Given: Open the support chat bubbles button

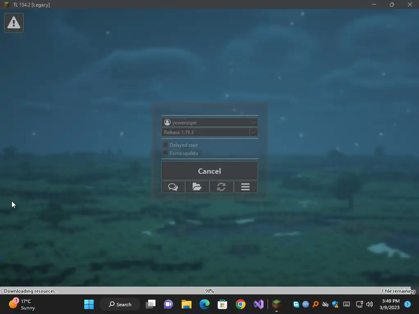Looking at the screenshot, I should coord(173,186).
